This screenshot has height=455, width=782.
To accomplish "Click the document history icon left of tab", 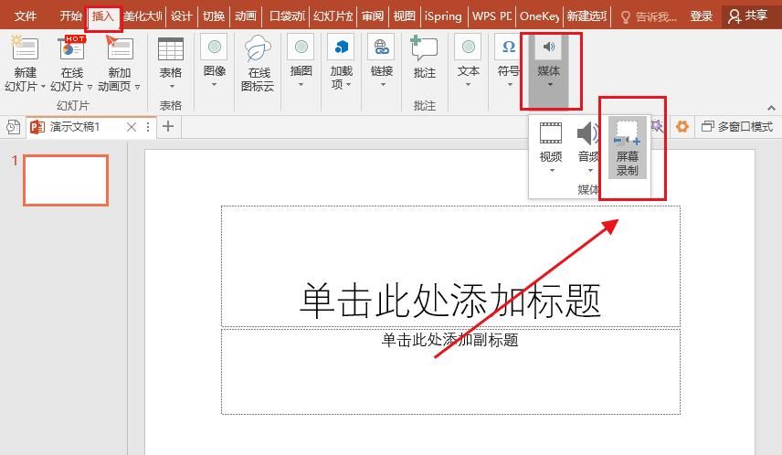I will 14,127.
